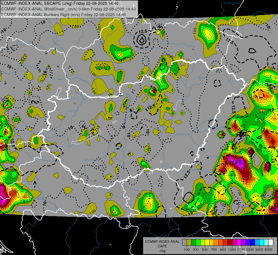Click the bright magenta swatch before 1750
This screenshot has height=255, width=278.
click(239, 242)
